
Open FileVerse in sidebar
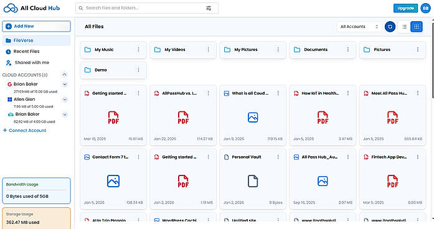click(36, 40)
